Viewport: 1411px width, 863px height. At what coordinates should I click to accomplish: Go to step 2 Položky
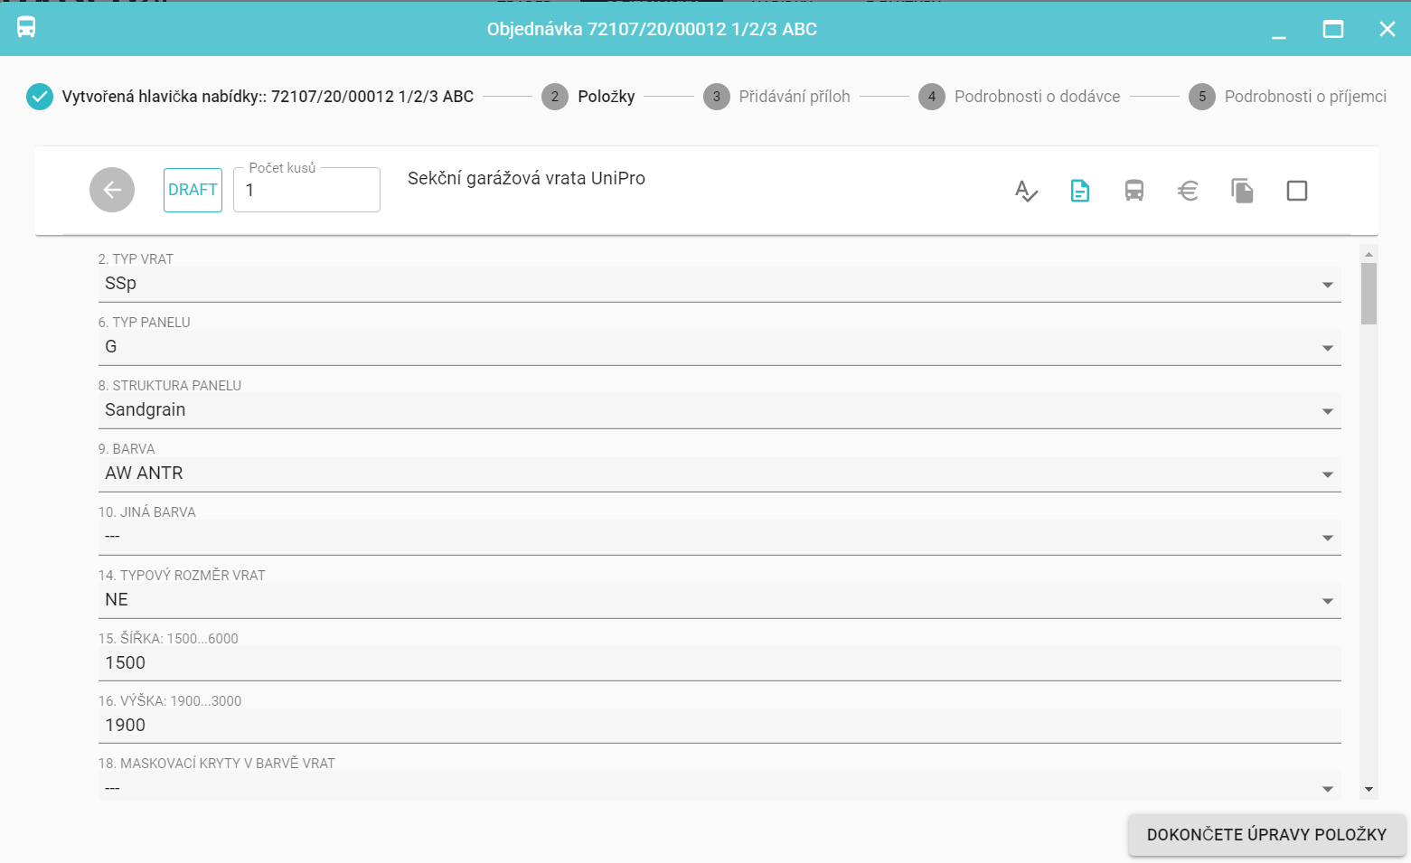(588, 97)
